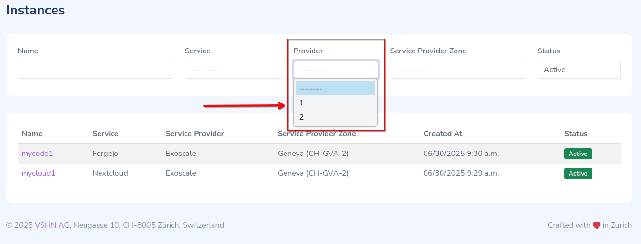Click the red heart icon in footer

pyautogui.click(x=597, y=225)
